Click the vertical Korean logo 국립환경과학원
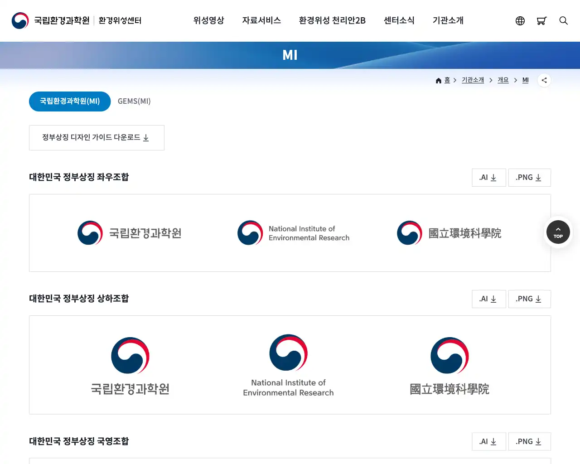Screen dimensions: 580x464 [130, 366]
